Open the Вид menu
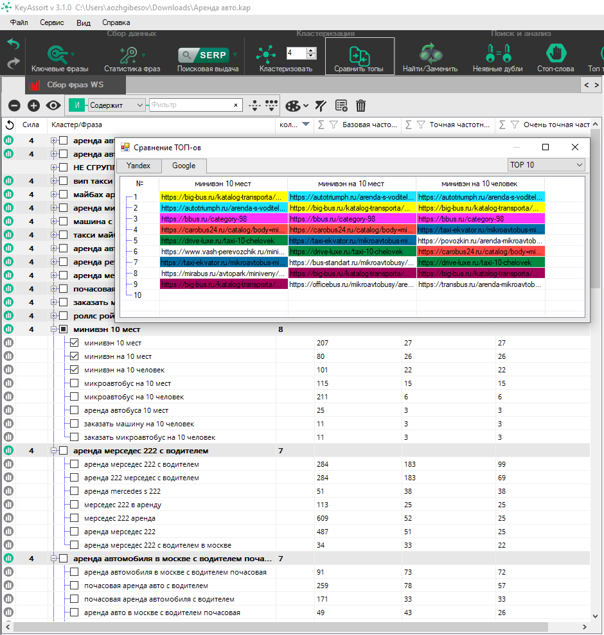Screen dimensions: 604x635 84,22
